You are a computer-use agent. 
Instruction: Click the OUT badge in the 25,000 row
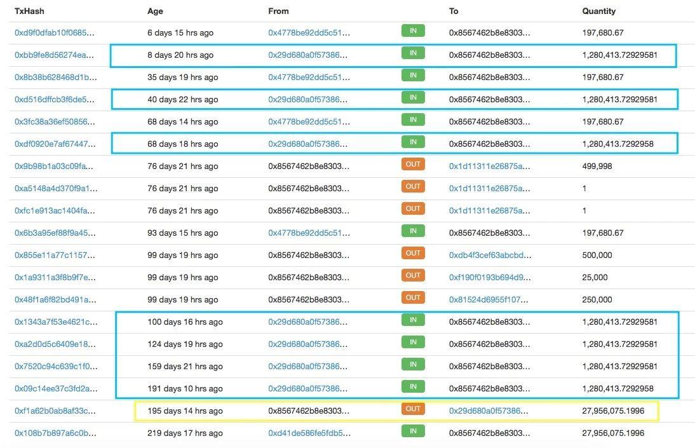413,275
